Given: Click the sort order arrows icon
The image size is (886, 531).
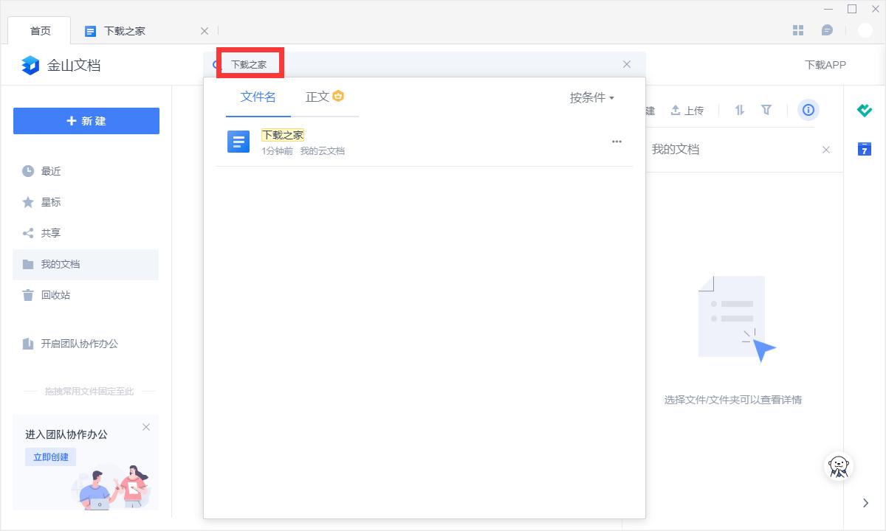Looking at the screenshot, I should pyautogui.click(x=740, y=110).
